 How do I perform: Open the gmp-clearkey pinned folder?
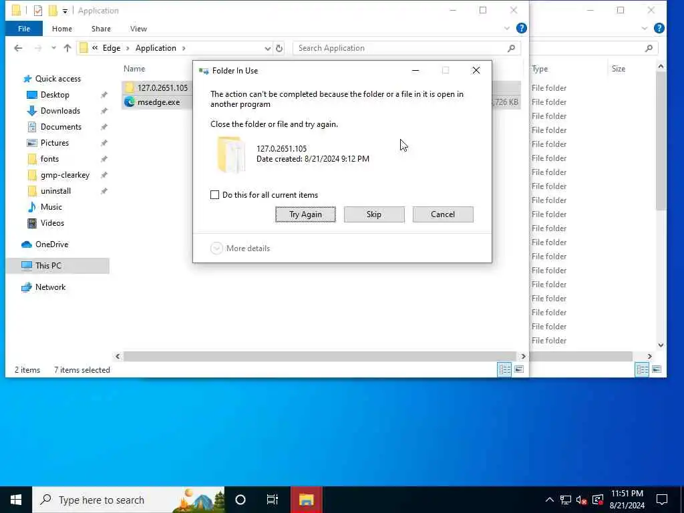(65, 175)
